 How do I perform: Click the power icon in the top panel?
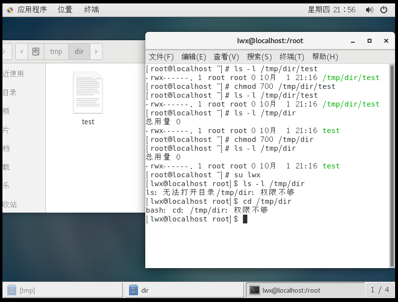[x=384, y=9]
